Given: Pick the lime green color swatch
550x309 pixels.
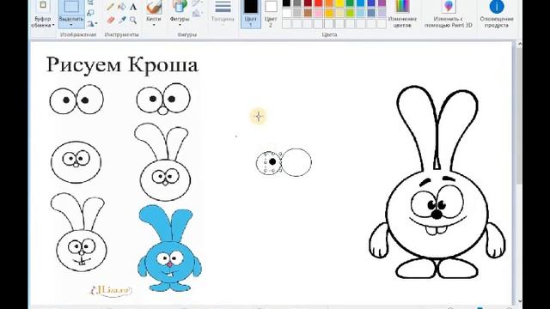Looking at the screenshot, I should click(350, 14).
